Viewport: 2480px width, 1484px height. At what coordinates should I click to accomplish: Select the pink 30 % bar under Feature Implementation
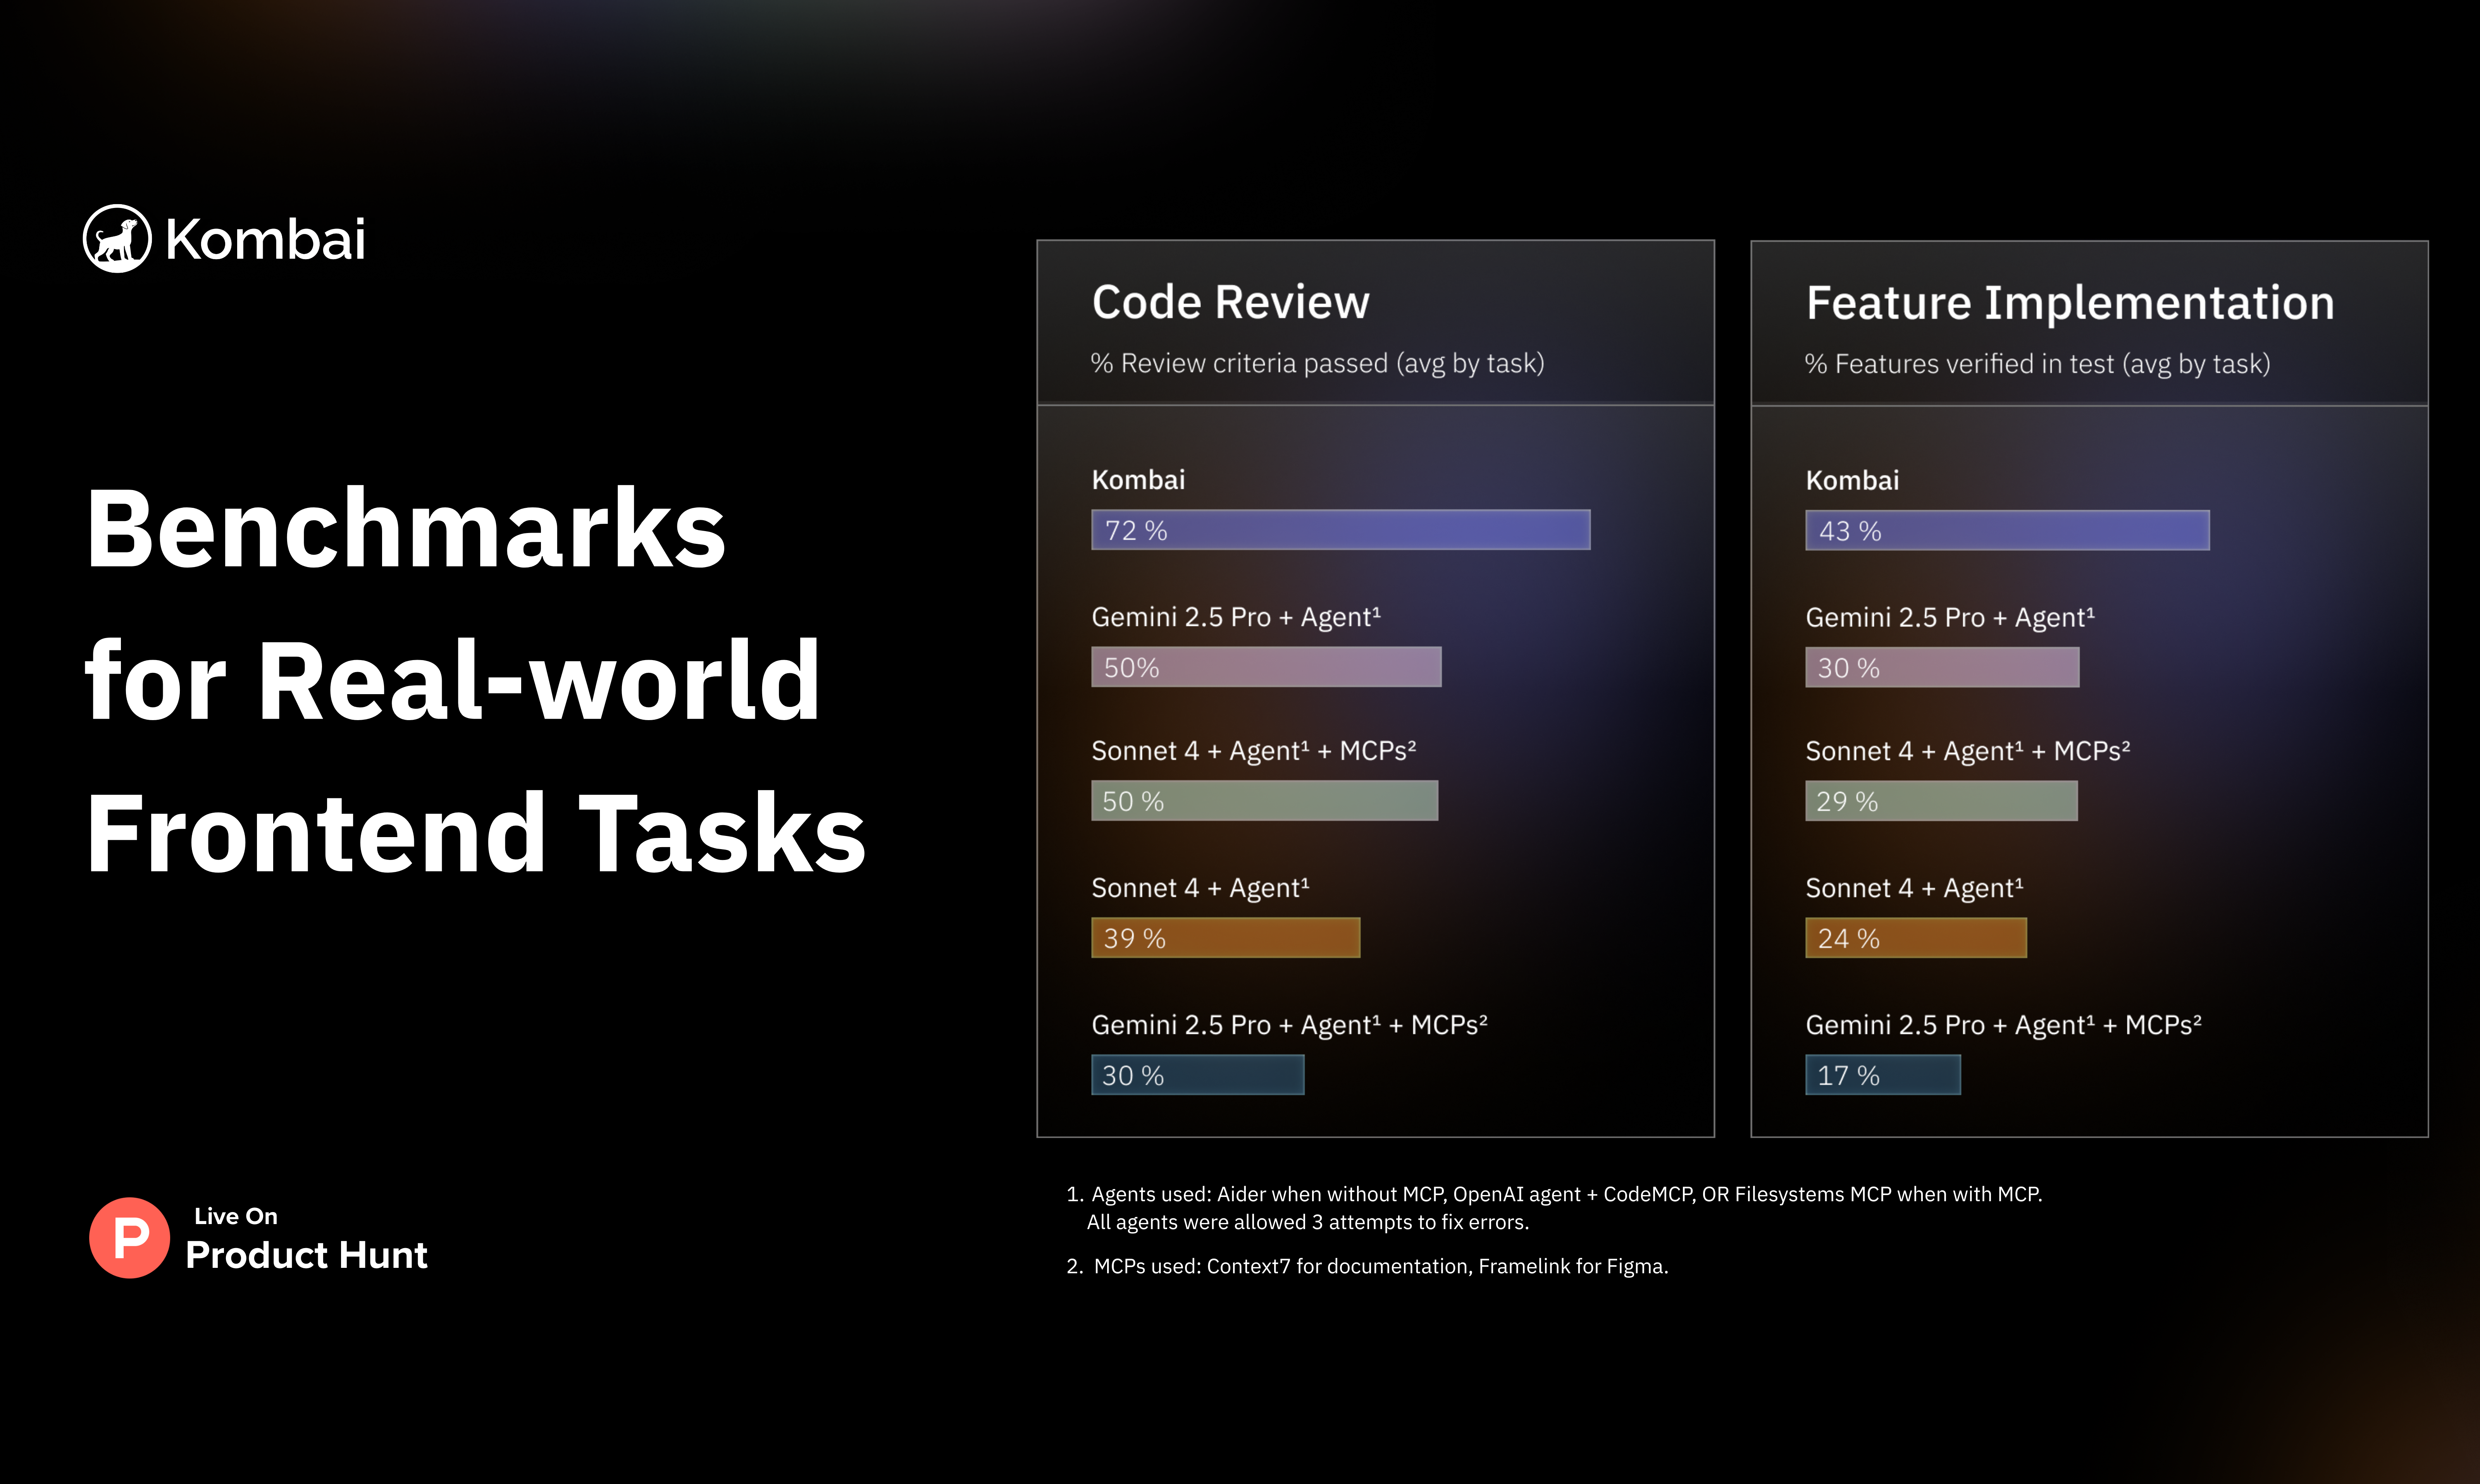[x=1942, y=668]
